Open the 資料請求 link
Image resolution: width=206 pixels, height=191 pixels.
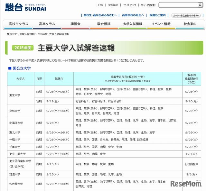tap(113, 5)
